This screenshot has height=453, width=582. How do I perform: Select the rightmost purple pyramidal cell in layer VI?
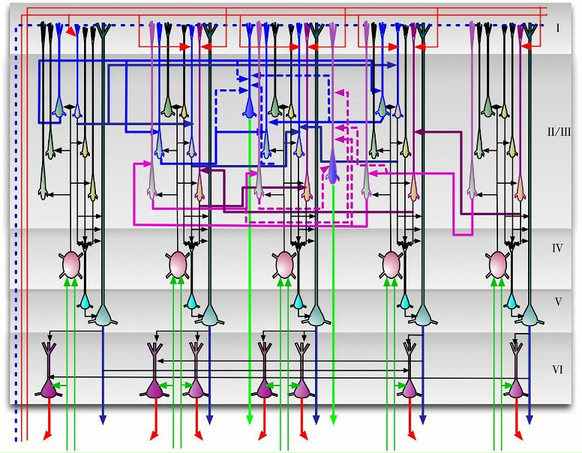pyautogui.click(x=516, y=388)
